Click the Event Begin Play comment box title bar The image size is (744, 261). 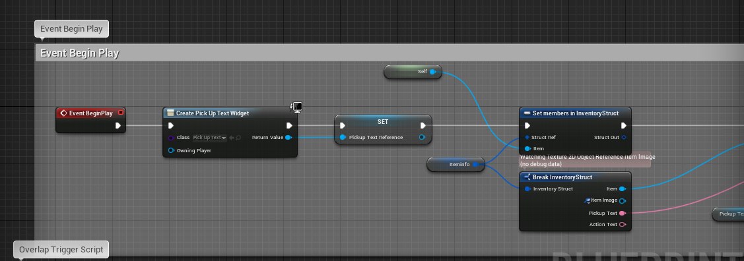point(389,53)
